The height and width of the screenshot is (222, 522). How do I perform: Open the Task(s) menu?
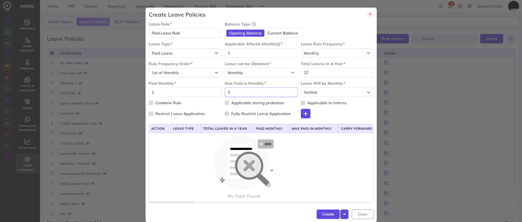tap(91, 6)
